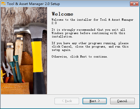
Task: Close the setup window with the X
Action: tap(134, 4)
